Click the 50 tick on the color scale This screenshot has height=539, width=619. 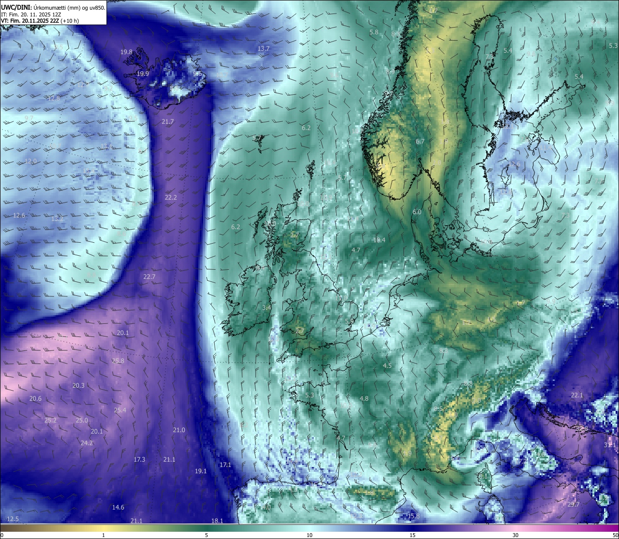tap(615, 535)
